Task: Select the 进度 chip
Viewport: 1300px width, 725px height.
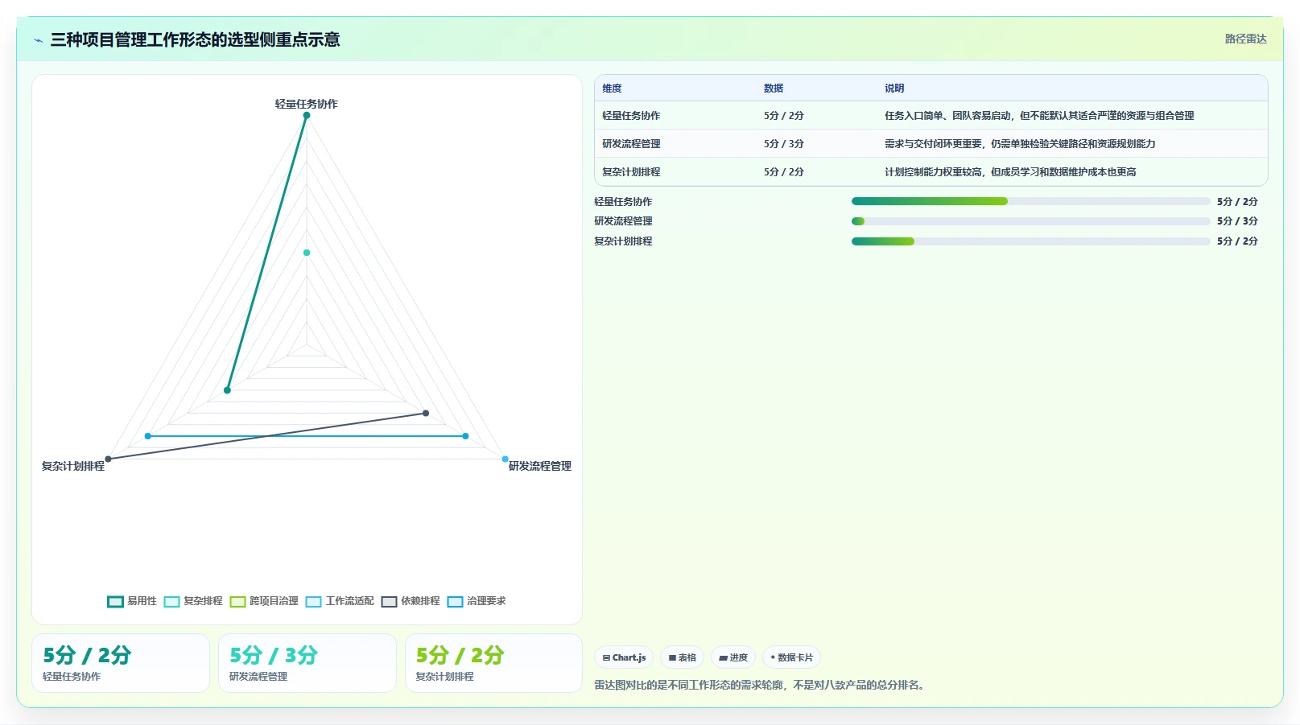Action: point(733,657)
